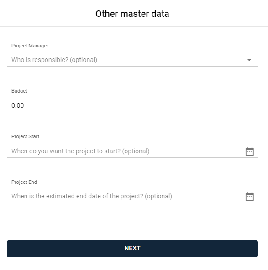
Task: Click the project start date placeholder text
Action: pos(80,151)
